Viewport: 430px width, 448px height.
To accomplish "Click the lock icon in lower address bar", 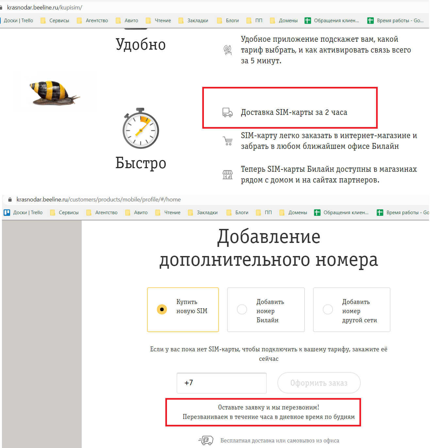I will 10,200.
